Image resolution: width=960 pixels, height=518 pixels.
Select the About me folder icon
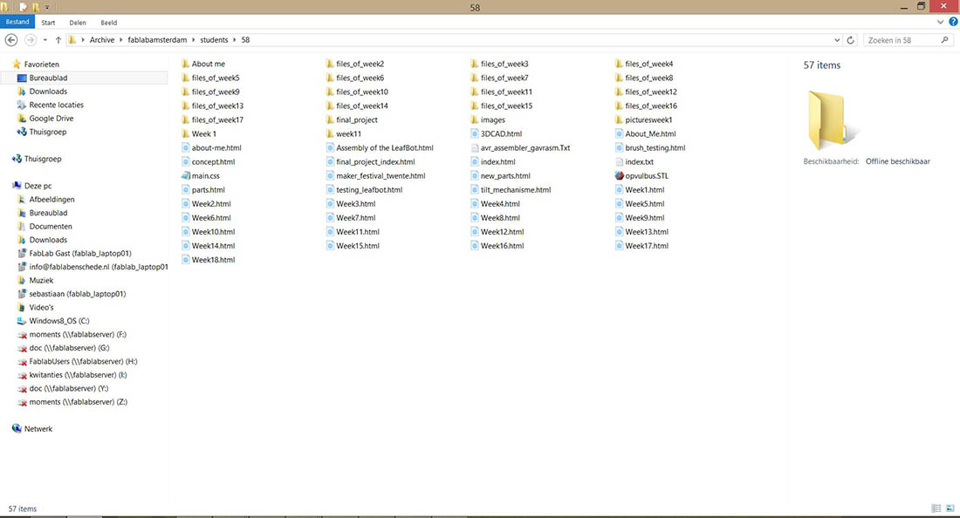coord(186,64)
